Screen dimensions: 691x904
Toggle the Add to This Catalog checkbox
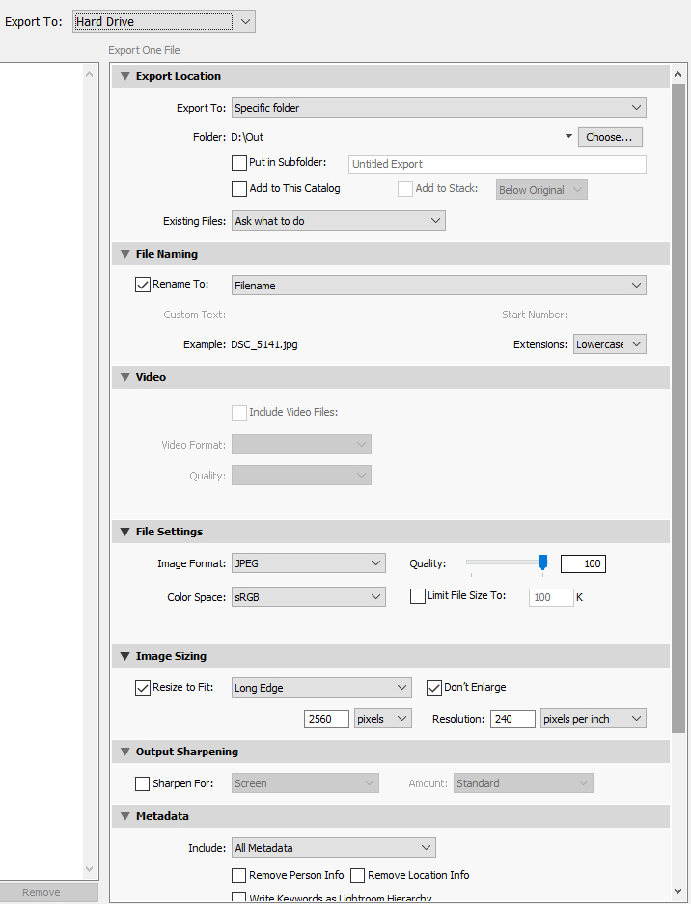pyautogui.click(x=239, y=189)
